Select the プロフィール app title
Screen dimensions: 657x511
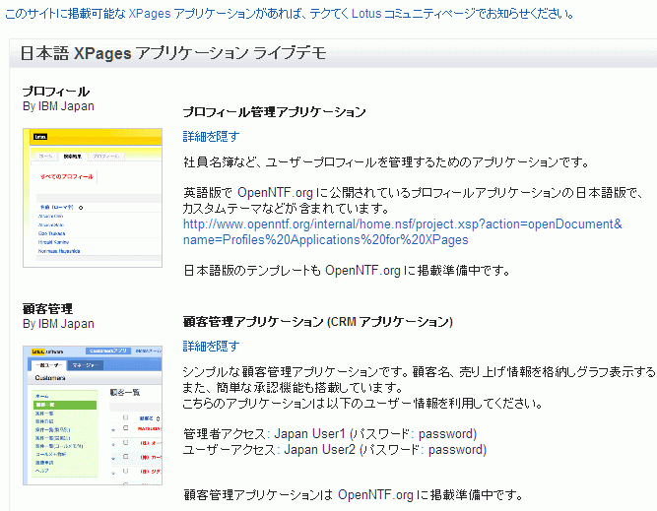56,92
